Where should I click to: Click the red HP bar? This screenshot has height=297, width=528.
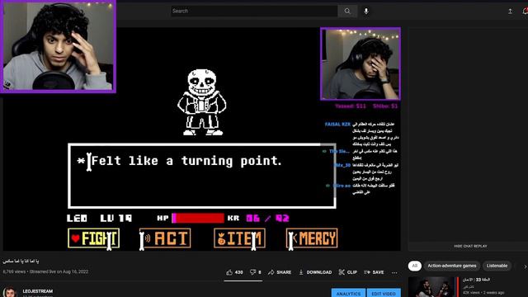pos(198,218)
